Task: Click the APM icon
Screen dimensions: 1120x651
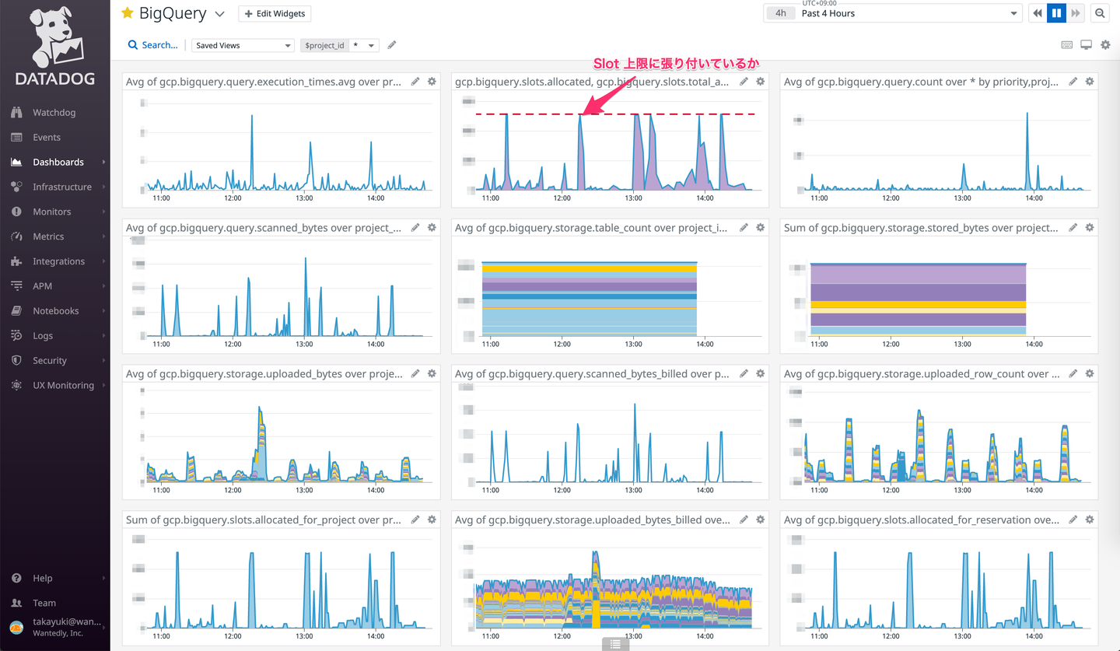Action: tap(16, 286)
